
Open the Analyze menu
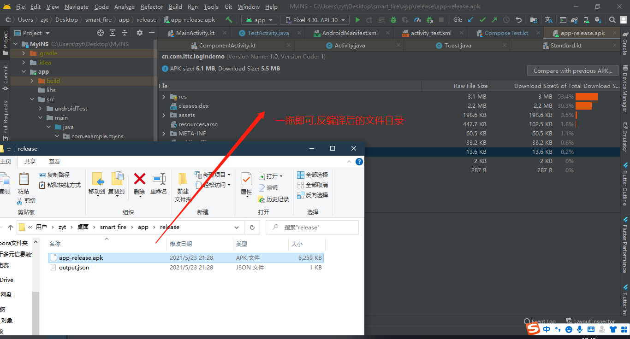tap(125, 6)
